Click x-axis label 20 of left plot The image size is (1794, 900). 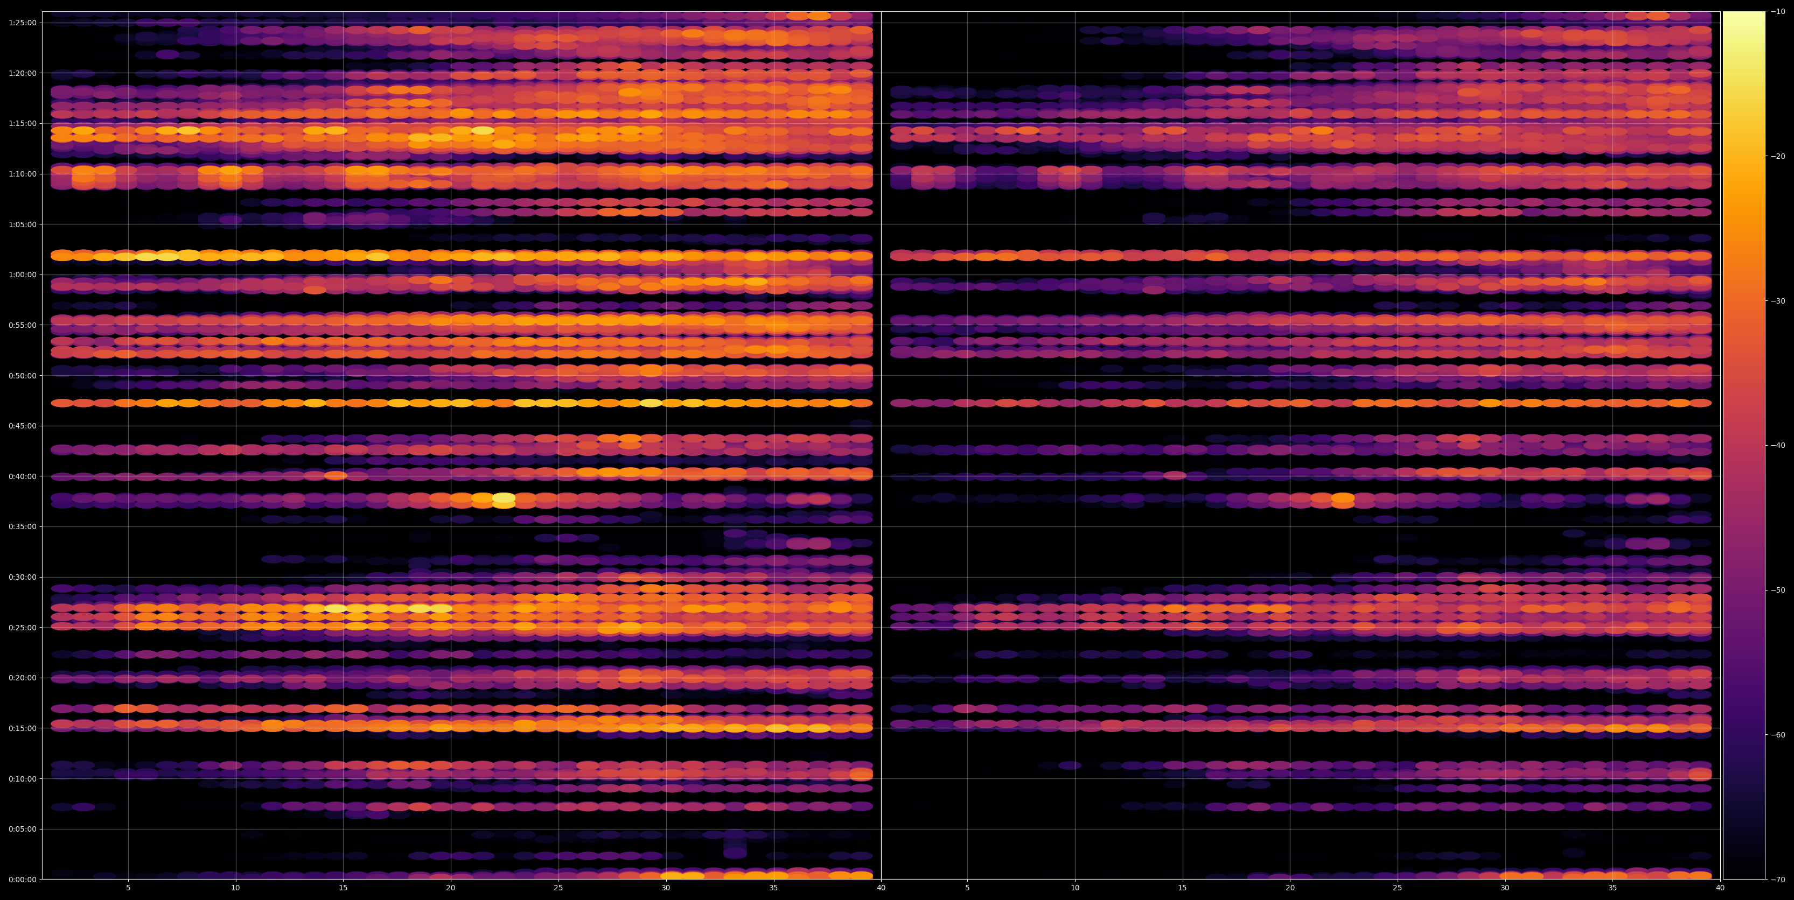[451, 888]
